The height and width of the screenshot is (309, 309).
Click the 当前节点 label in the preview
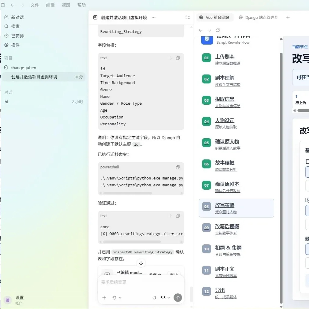point(300,47)
